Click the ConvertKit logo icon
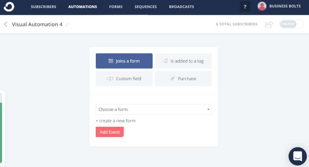This screenshot has height=167, width=309. [9, 7]
